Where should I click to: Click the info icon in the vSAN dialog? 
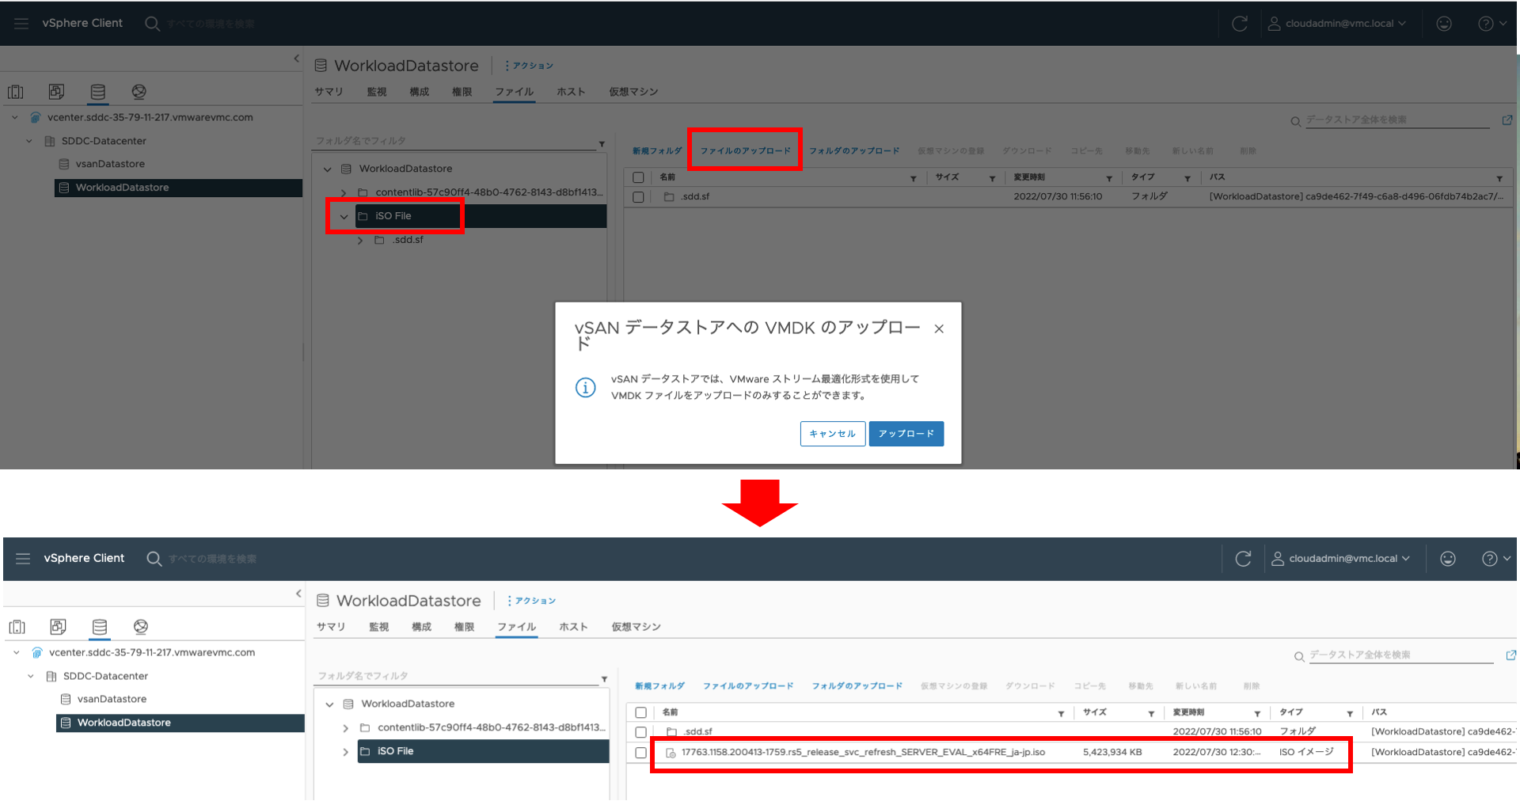[x=585, y=387]
